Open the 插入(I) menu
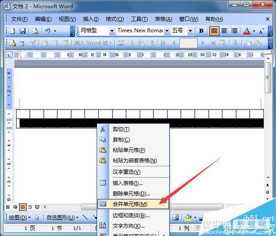 (x=91, y=19)
